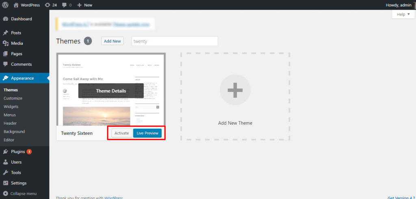Click the '24' updates count text

pyautogui.click(x=54, y=5)
